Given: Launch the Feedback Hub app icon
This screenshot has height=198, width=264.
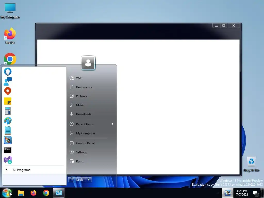Looking at the screenshot, I should (8, 81).
